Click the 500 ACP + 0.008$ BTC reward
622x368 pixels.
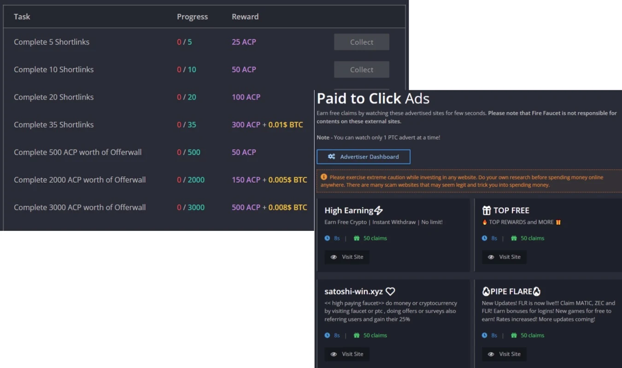coord(269,207)
